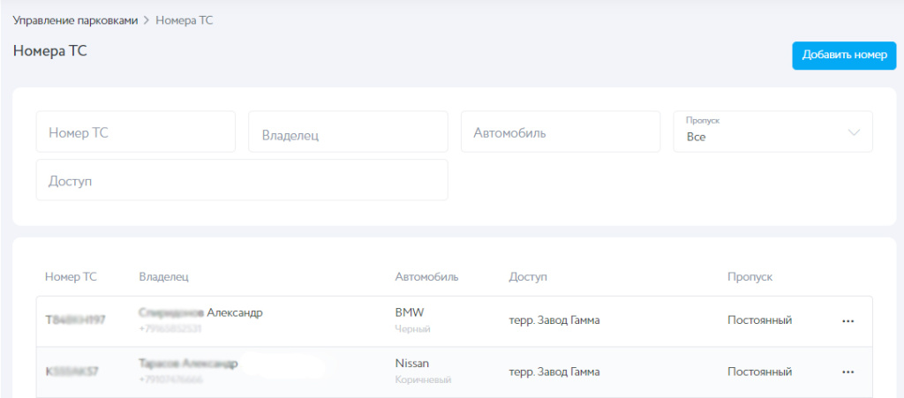904x398 pixels.
Task: Click the Пропуск column header
Action: [750, 277]
